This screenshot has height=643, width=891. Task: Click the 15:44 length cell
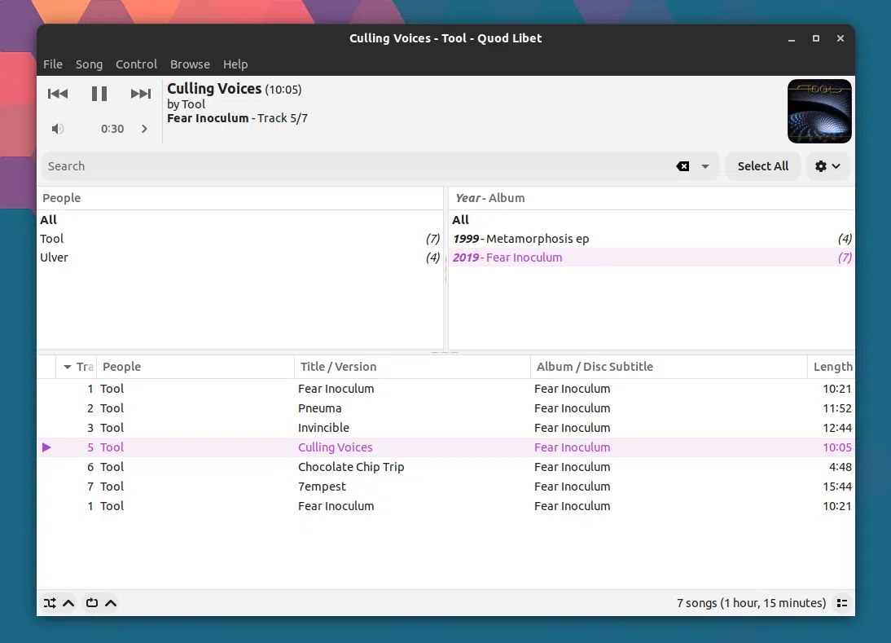click(x=837, y=487)
